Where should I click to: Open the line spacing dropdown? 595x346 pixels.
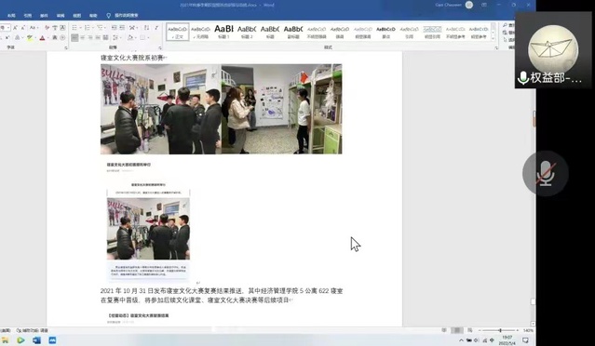point(115,37)
